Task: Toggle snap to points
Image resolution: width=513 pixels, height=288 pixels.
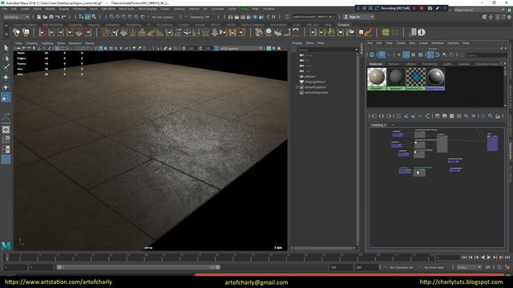Action: point(124,17)
